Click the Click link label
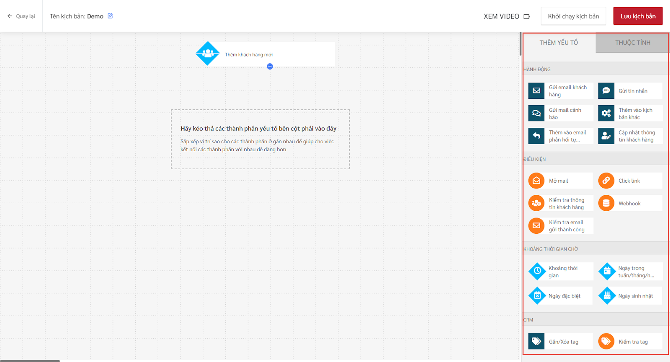This screenshot has height=362, width=670. (x=629, y=181)
